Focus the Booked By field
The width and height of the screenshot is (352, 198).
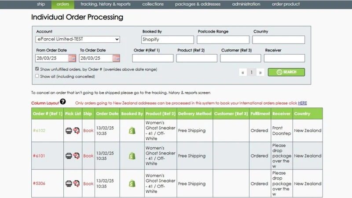[x=168, y=40]
